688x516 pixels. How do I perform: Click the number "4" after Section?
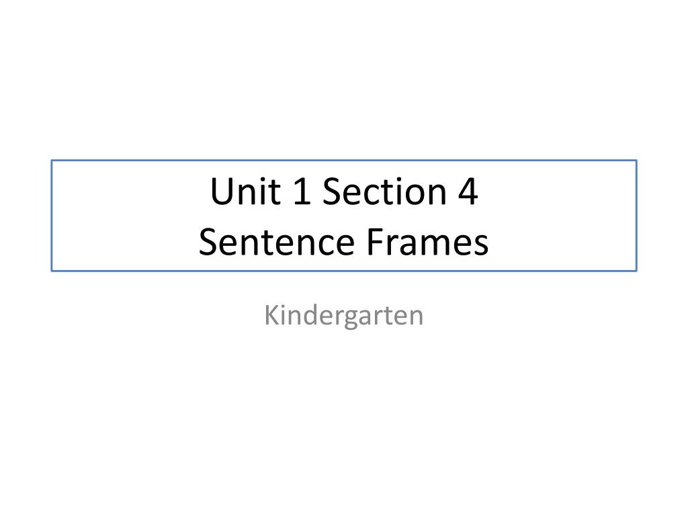468,191
